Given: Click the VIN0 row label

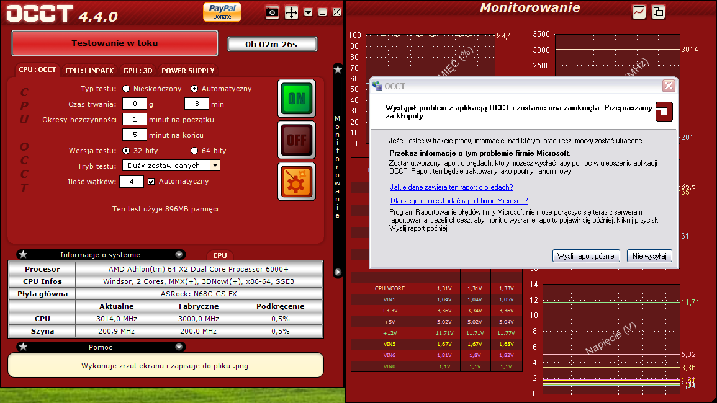Looking at the screenshot, I should point(390,366).
